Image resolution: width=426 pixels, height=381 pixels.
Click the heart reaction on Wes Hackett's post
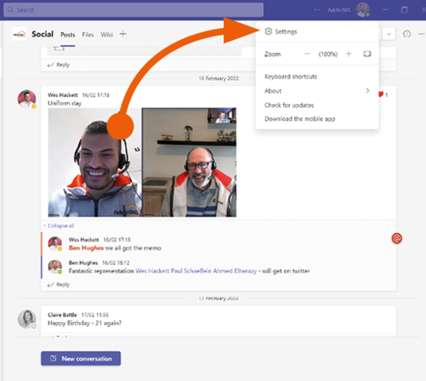(x=380, y=94)
